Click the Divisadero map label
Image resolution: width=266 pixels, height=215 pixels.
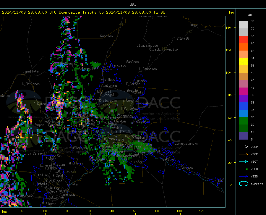click(144, 103)
